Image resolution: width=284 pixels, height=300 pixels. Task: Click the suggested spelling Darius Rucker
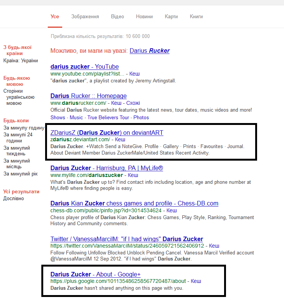(x=149, y=51)
